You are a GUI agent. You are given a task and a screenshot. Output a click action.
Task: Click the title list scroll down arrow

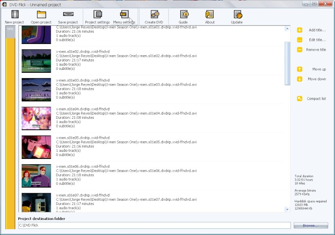coord(287,209)
